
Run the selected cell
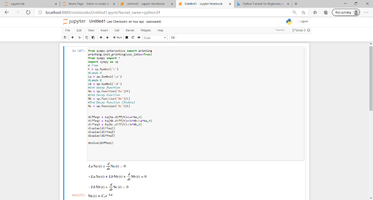point(118,38)
